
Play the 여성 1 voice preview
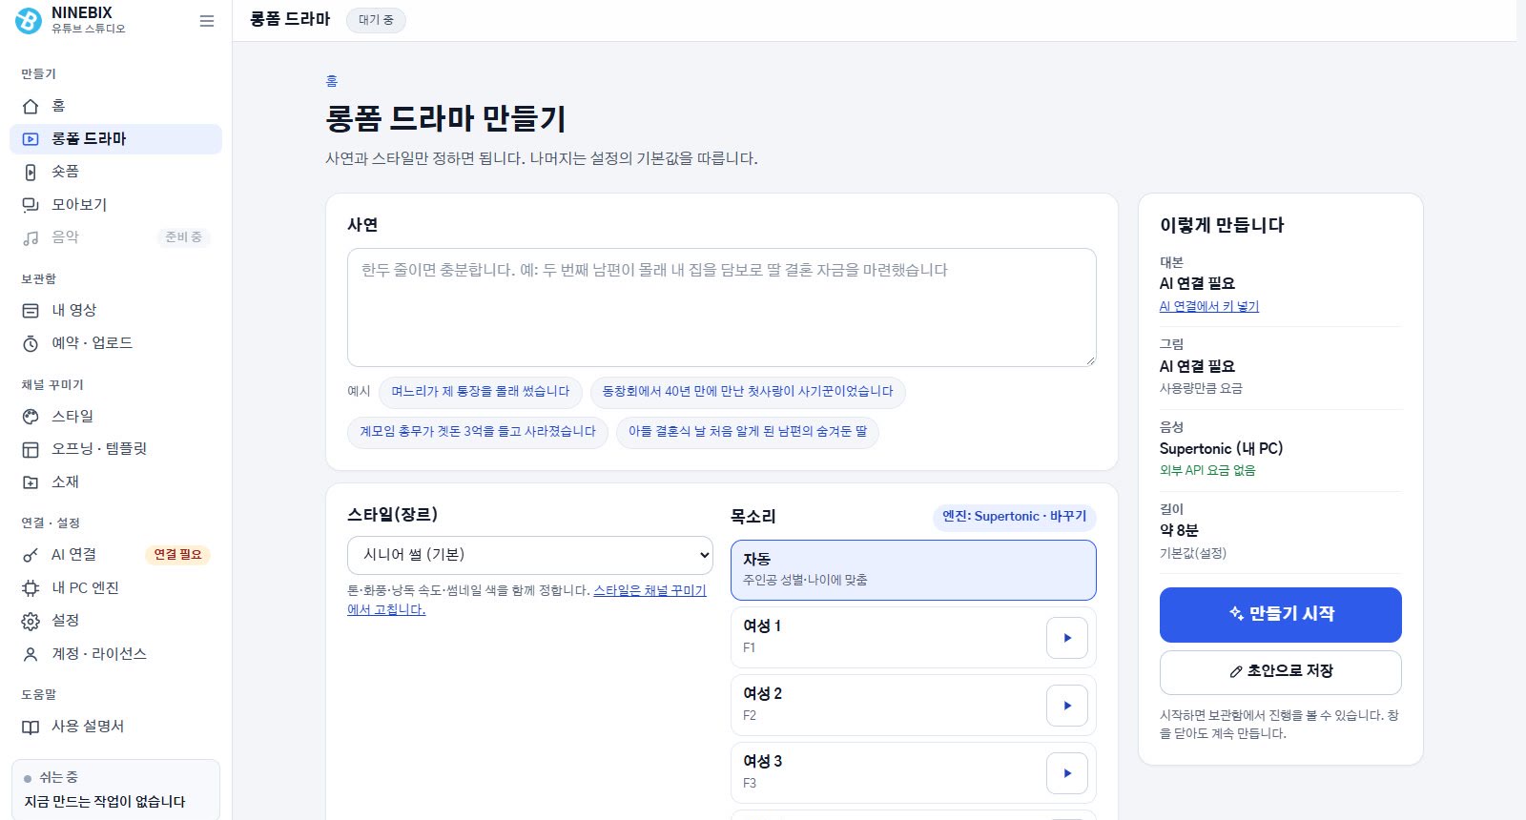click(x=1067, y=638)
